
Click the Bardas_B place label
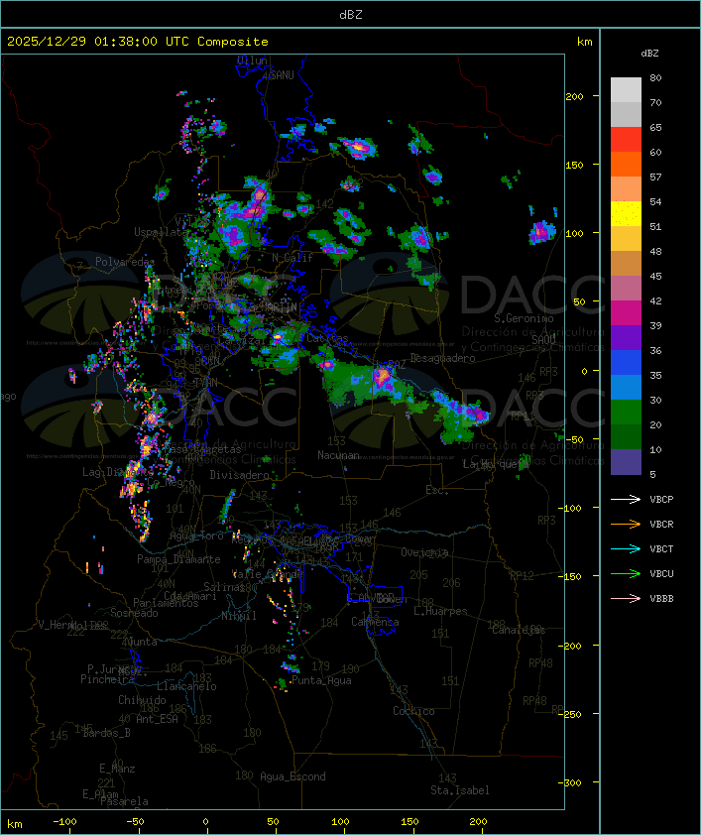pyautogui.click(x=107, y=733)
